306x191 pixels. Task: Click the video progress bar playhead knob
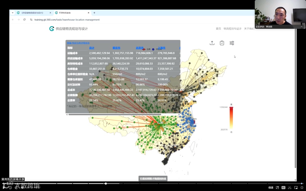click(x=106, y=184)
